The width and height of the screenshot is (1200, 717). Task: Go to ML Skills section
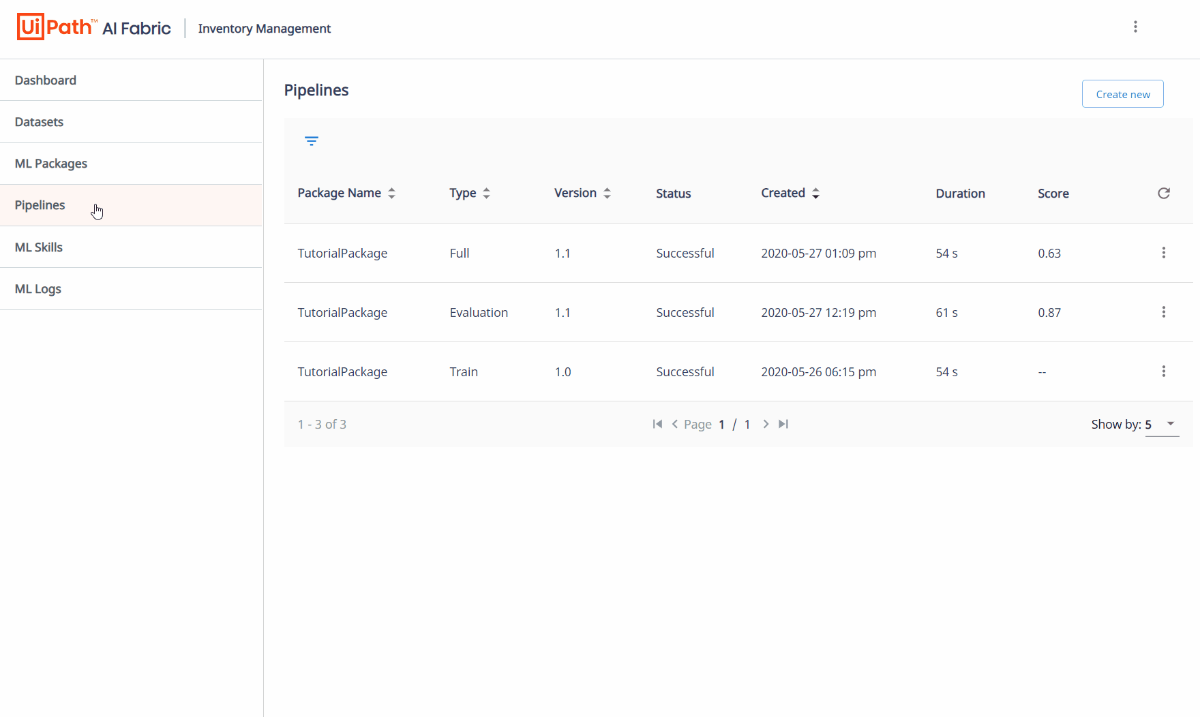(x=39, y=247)
